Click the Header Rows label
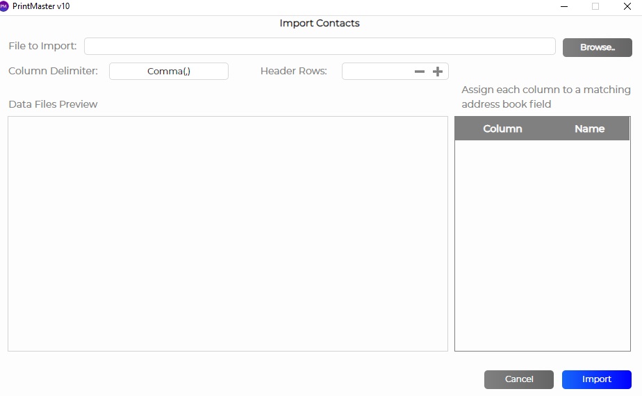The width and height of the screenshot is (642, 396). 294,71
